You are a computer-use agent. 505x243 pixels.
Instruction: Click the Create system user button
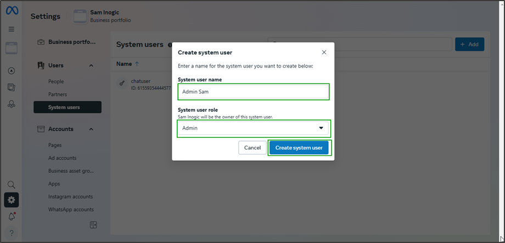299,148
